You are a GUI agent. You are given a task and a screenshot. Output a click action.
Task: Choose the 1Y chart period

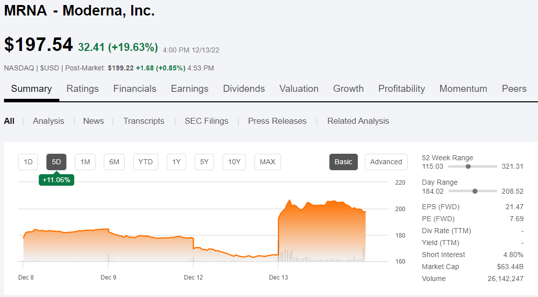(x=177, y=162)
